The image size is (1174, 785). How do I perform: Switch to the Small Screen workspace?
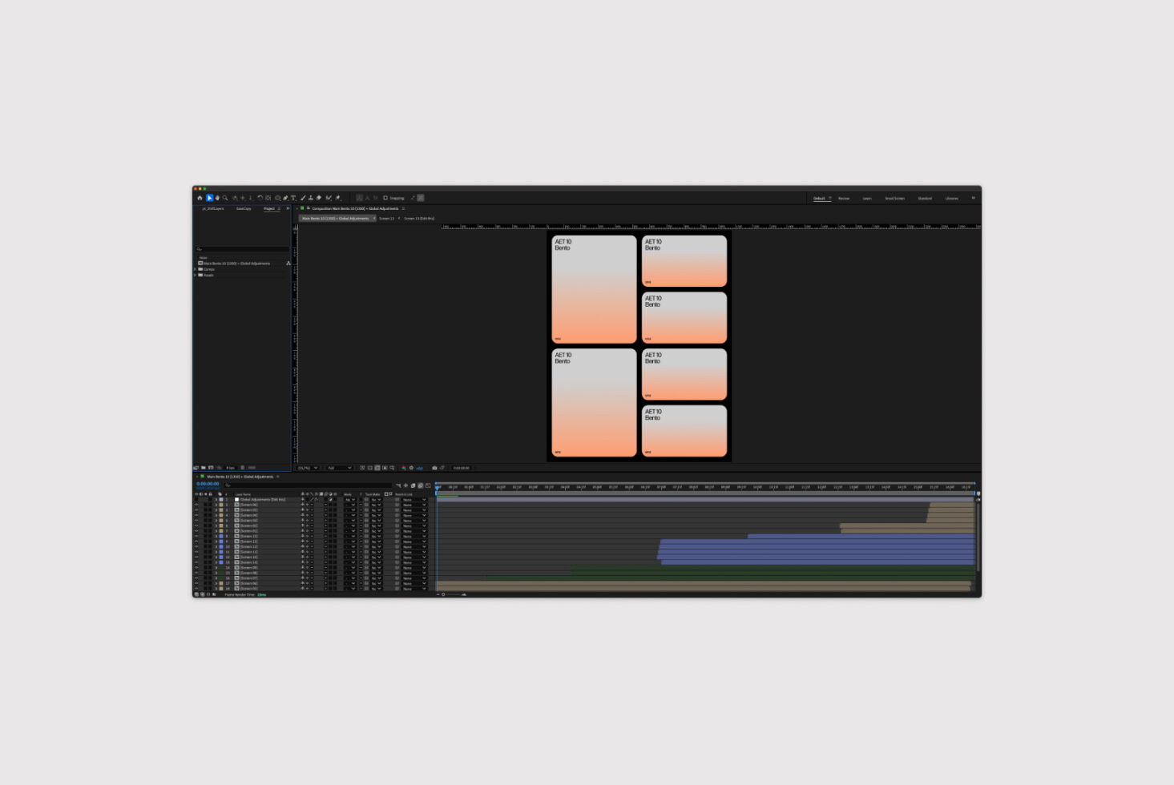click(x=894, y=198)
